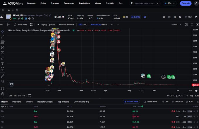
Task: Favorite the PENGUIN token with the star
Action: coord(50,15)
